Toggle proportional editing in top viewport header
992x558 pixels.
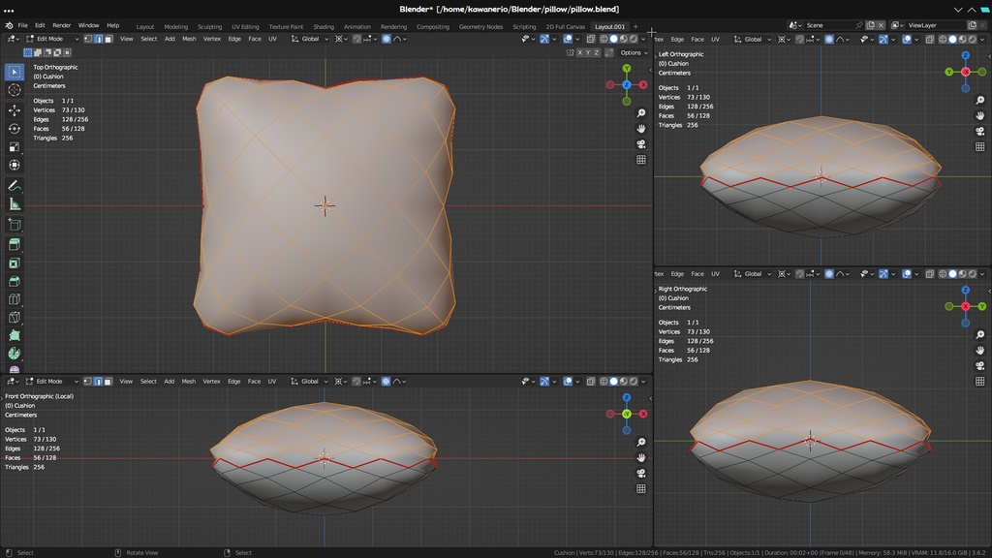(x=387, y=39)
